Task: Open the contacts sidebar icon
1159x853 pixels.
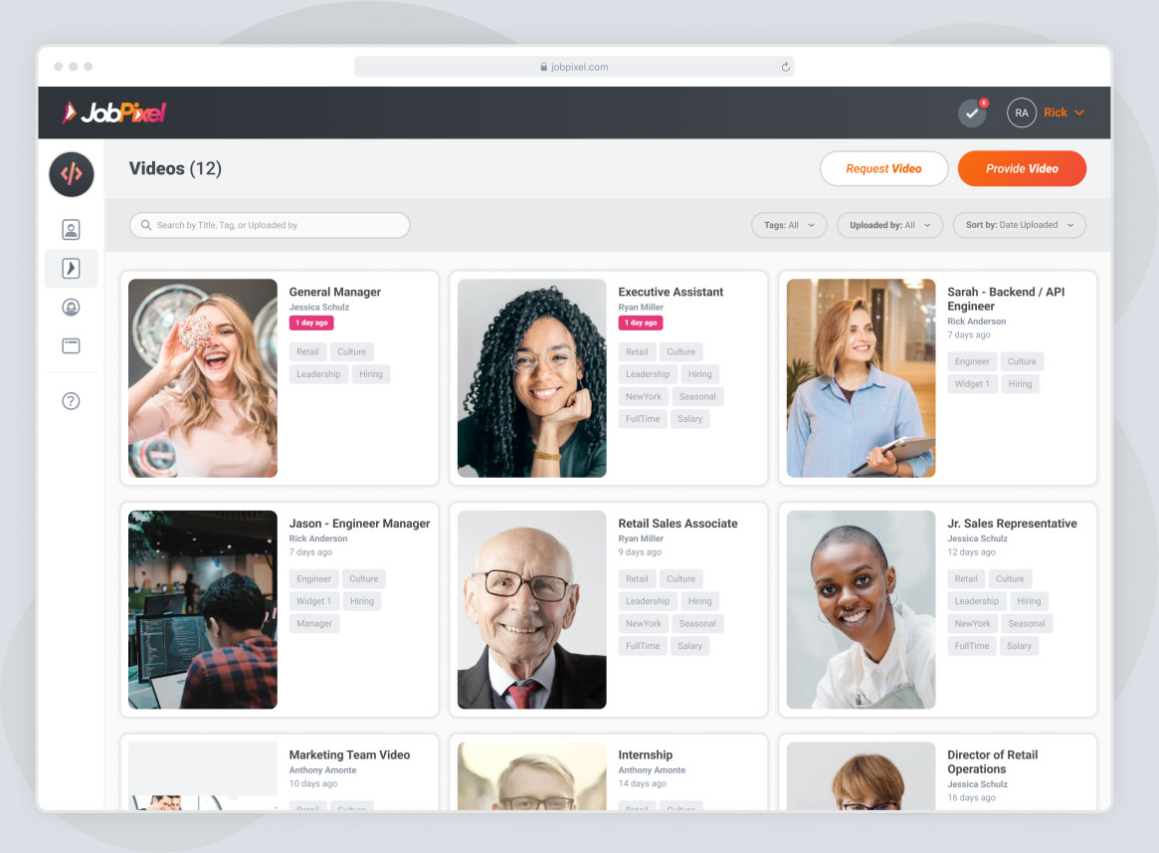Action: click(71, 229)
